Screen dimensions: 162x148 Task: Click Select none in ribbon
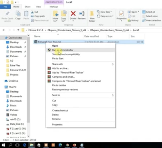click(x=150, y=16)
